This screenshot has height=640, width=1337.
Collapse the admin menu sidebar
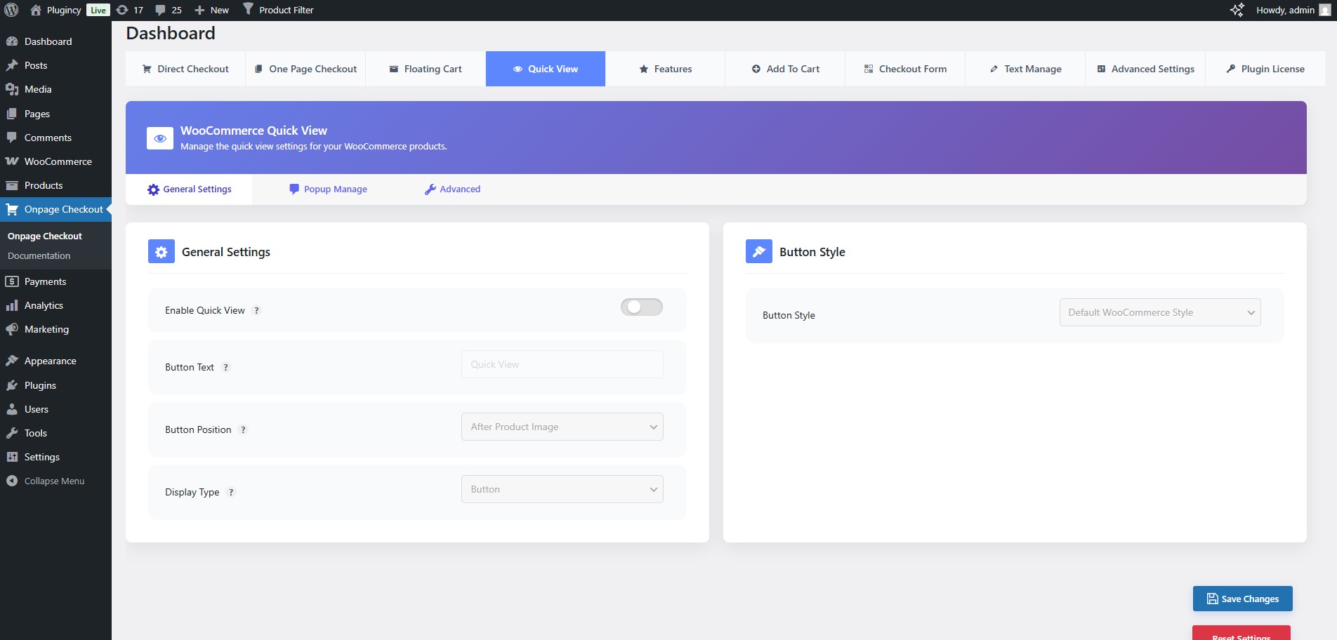[47, 481]
